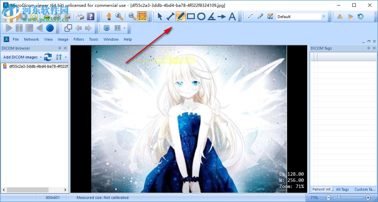Expand the tile layout dropdown arrow
378x202 pixels.
tap(125, 28)
